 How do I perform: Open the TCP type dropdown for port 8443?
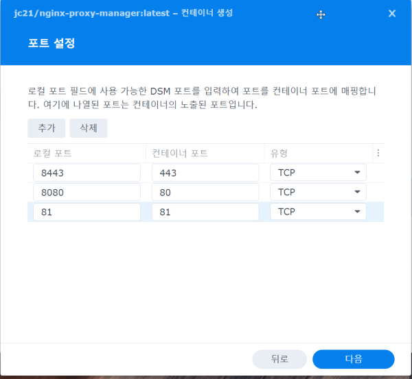[318, 173]
